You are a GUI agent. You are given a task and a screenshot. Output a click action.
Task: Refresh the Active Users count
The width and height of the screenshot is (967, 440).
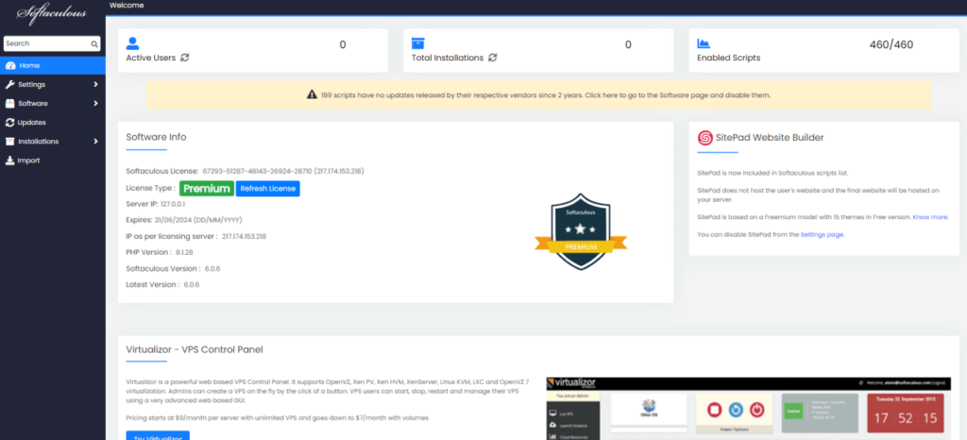point(185,58)
